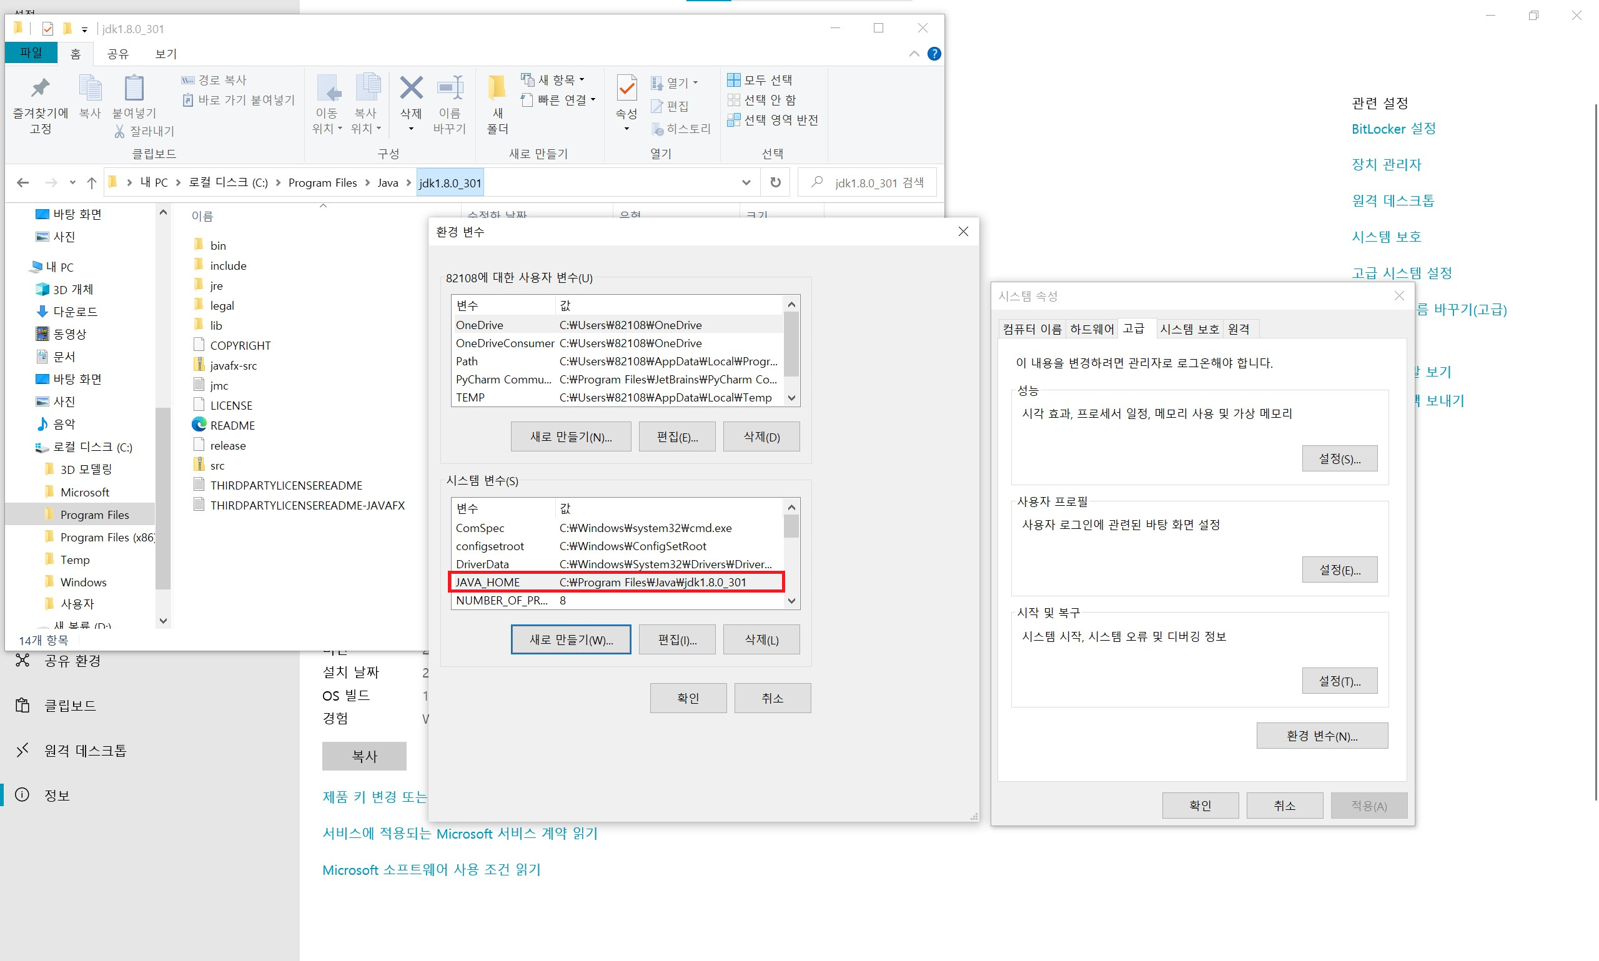Open the BitLocker 설정 link
The image size is (1599, 961).
(1392, 129)
